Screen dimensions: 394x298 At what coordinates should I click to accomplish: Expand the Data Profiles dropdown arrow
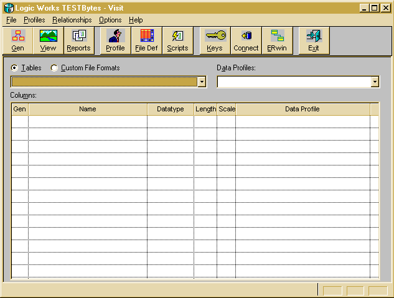pyautogui.click(x=375, y=82)
